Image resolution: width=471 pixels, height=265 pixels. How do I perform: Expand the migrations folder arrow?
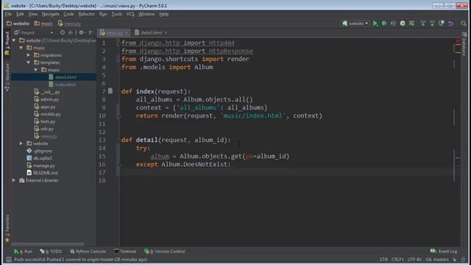click(x=28, y=55)
